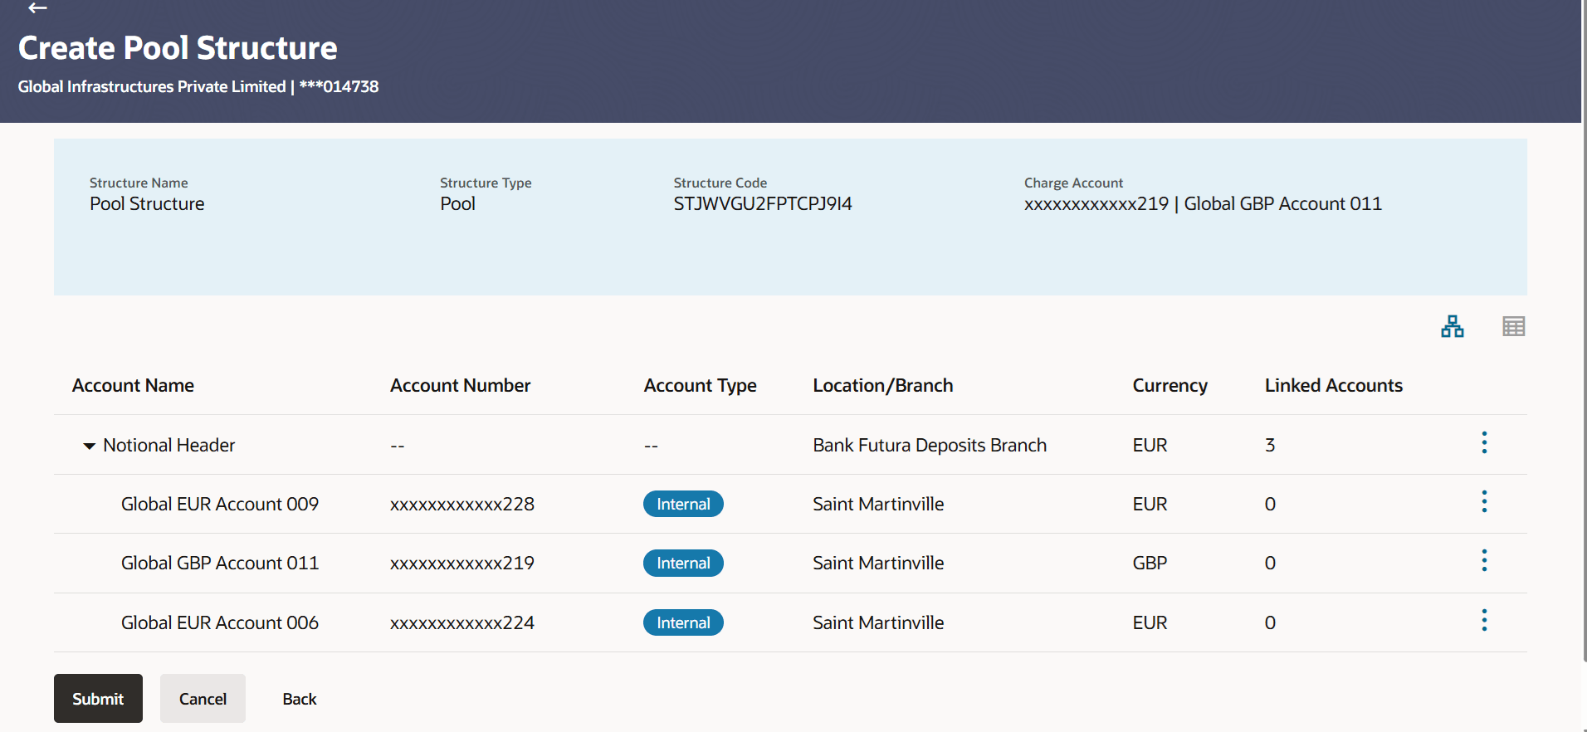The image size is (1587, 732).
Task: Switch to table view of structure
Action: pos(1513,326)
